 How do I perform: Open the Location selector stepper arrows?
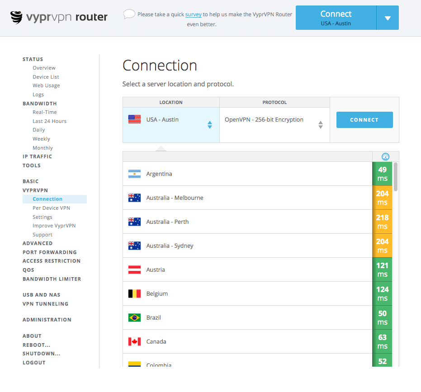point(210,125)
